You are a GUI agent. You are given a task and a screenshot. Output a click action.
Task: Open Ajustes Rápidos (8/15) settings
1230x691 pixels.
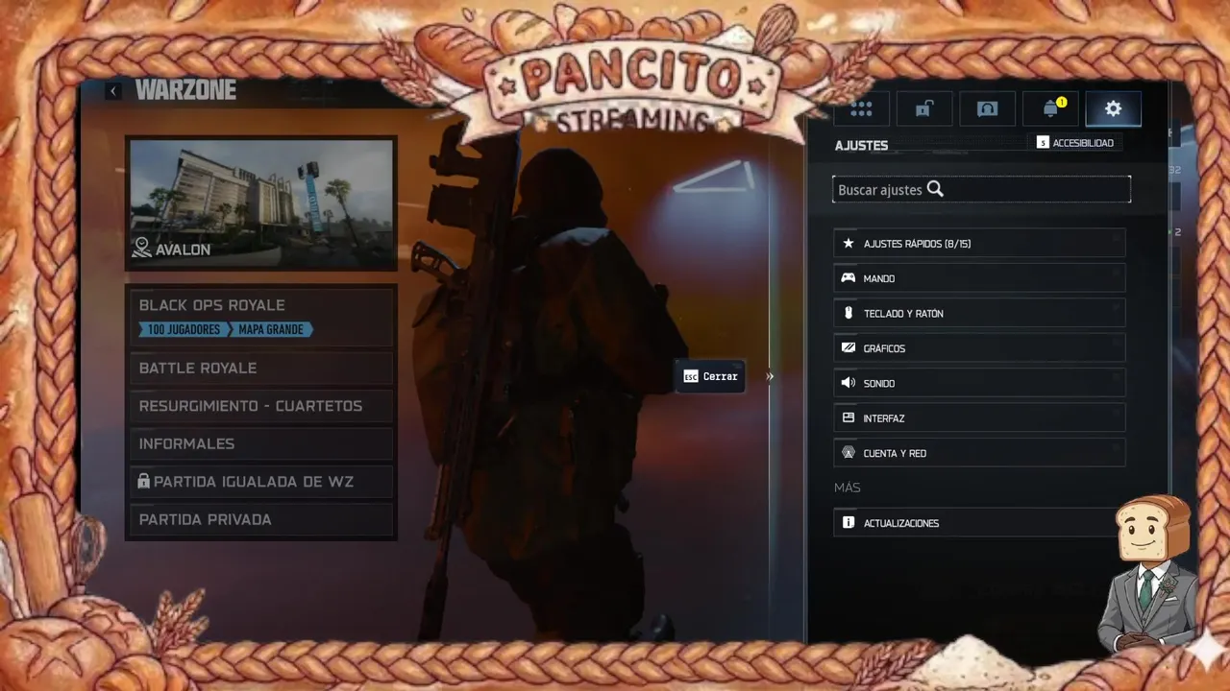point(979,244)
